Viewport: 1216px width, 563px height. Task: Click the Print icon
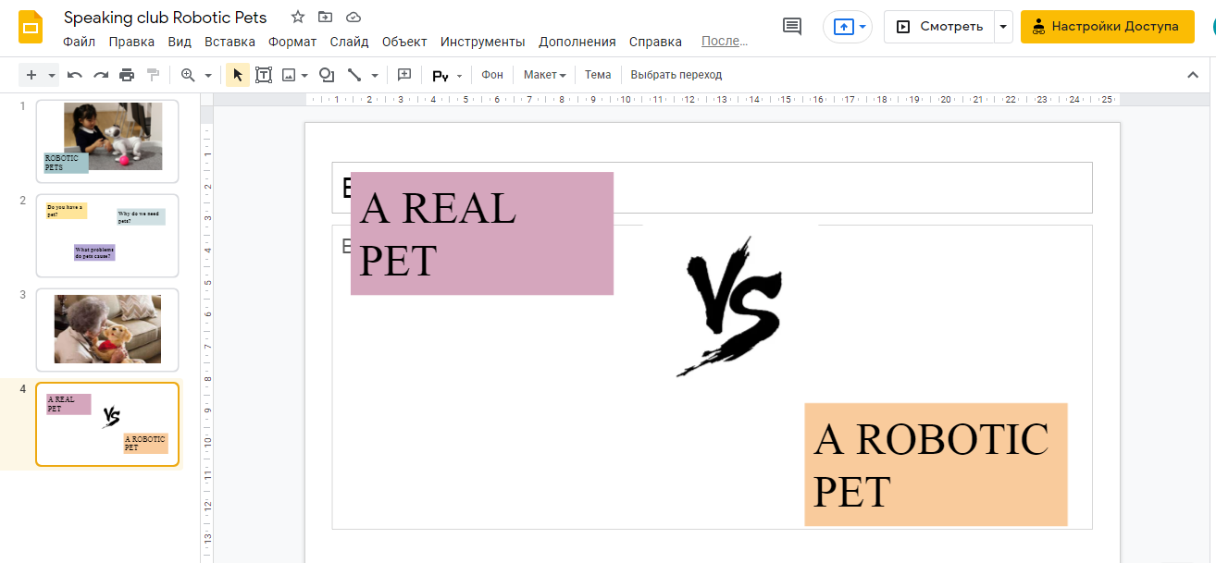tap(127, 75)
